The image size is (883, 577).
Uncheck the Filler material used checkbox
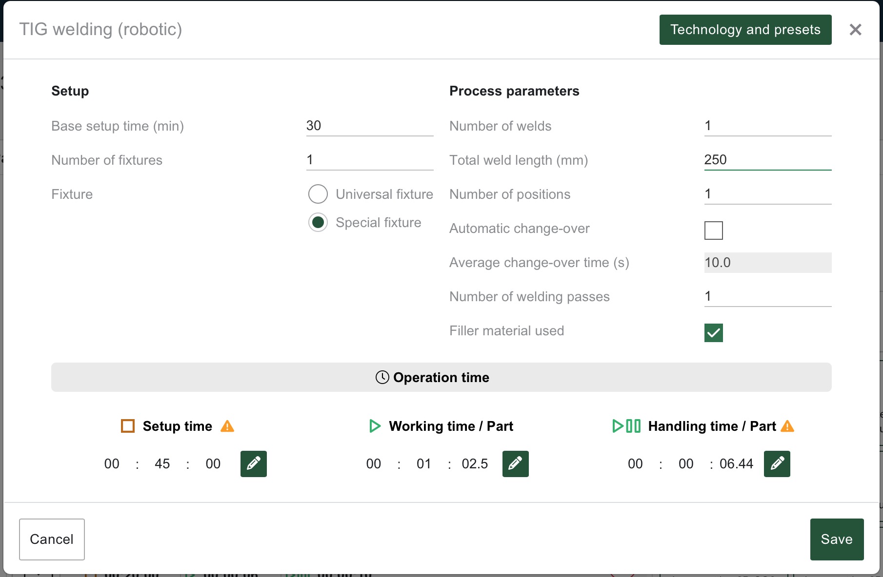click(x=713, y=332)
